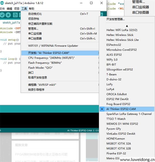The width and height of the screenshot is (155, 162).
Task: Click the Arduino logo in title bar
Action: pos(2,3)
